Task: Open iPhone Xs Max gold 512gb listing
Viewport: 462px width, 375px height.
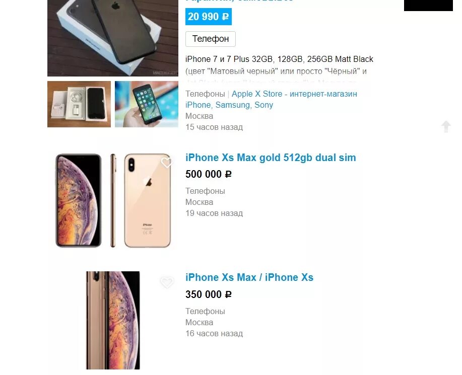Action: click(x=271, y=158)
